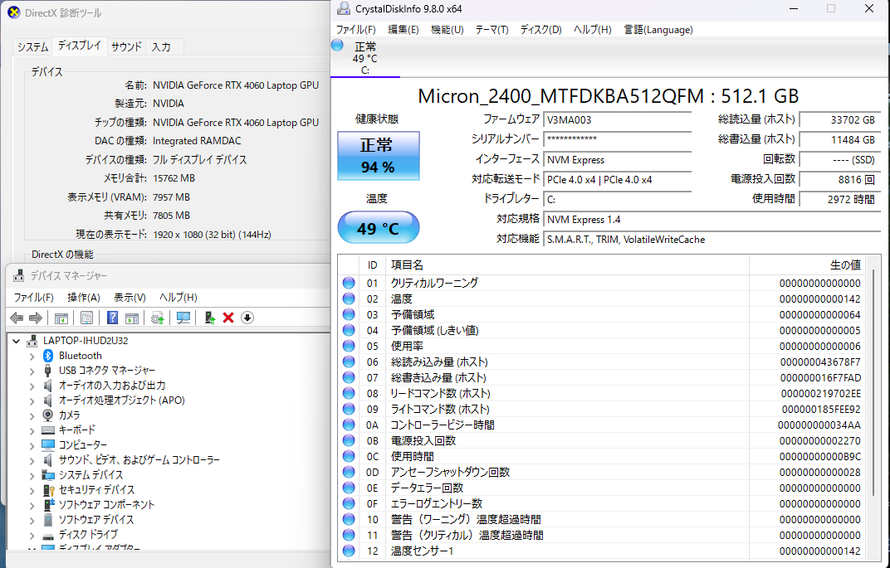Collapse the LAPTOP-IHUD2U32 root node

pyautogui.click(x=17, y=341)
